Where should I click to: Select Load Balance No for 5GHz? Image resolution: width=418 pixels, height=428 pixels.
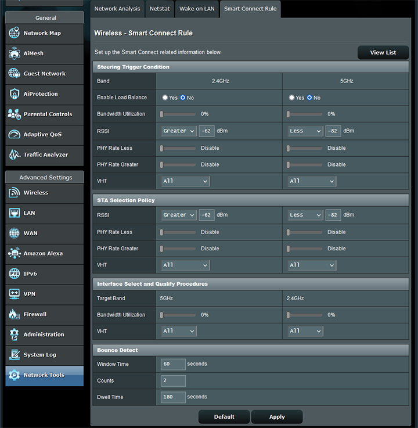309,98
